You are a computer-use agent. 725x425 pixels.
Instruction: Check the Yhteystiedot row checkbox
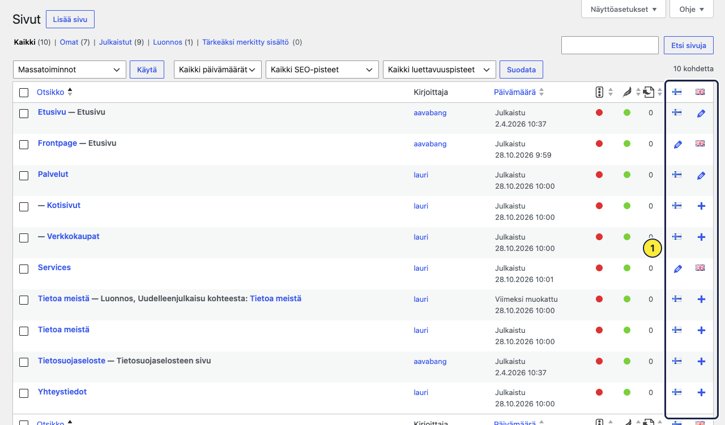(24, 393)
